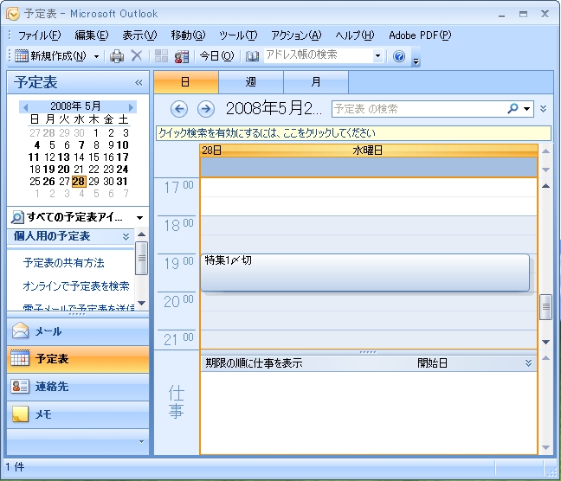
Task: Open the 表示(V) menu
Action: click(139, 35)
